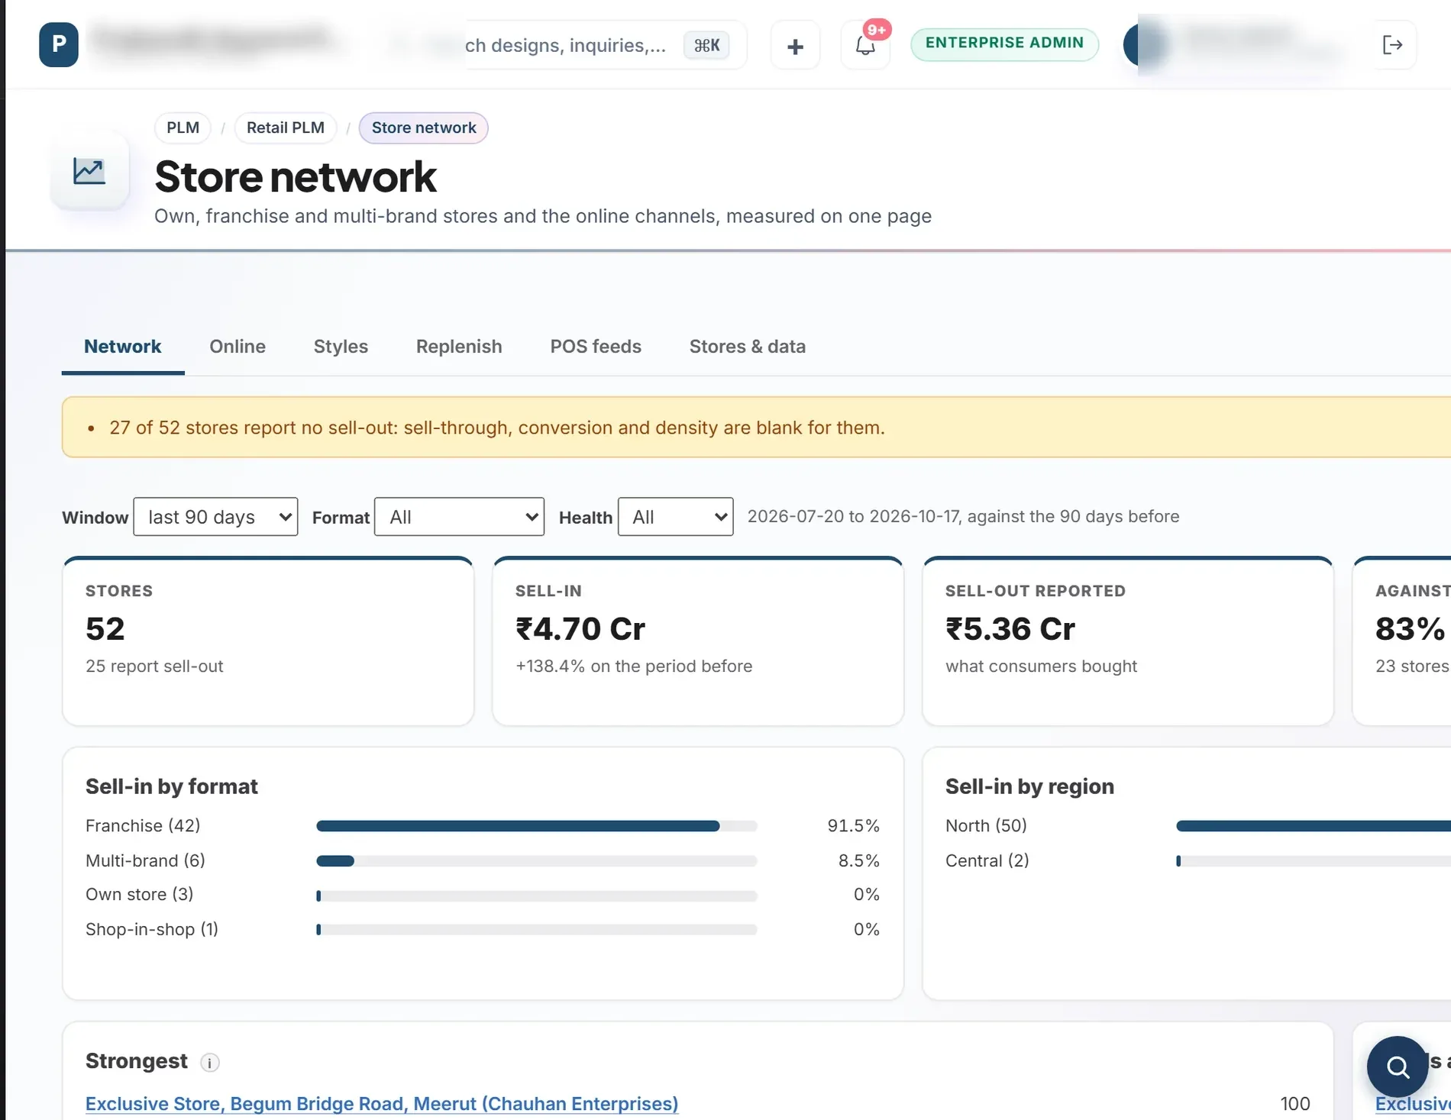Click the Own store (3) progress bar
1451x1120 pixels.
point(537,896)
